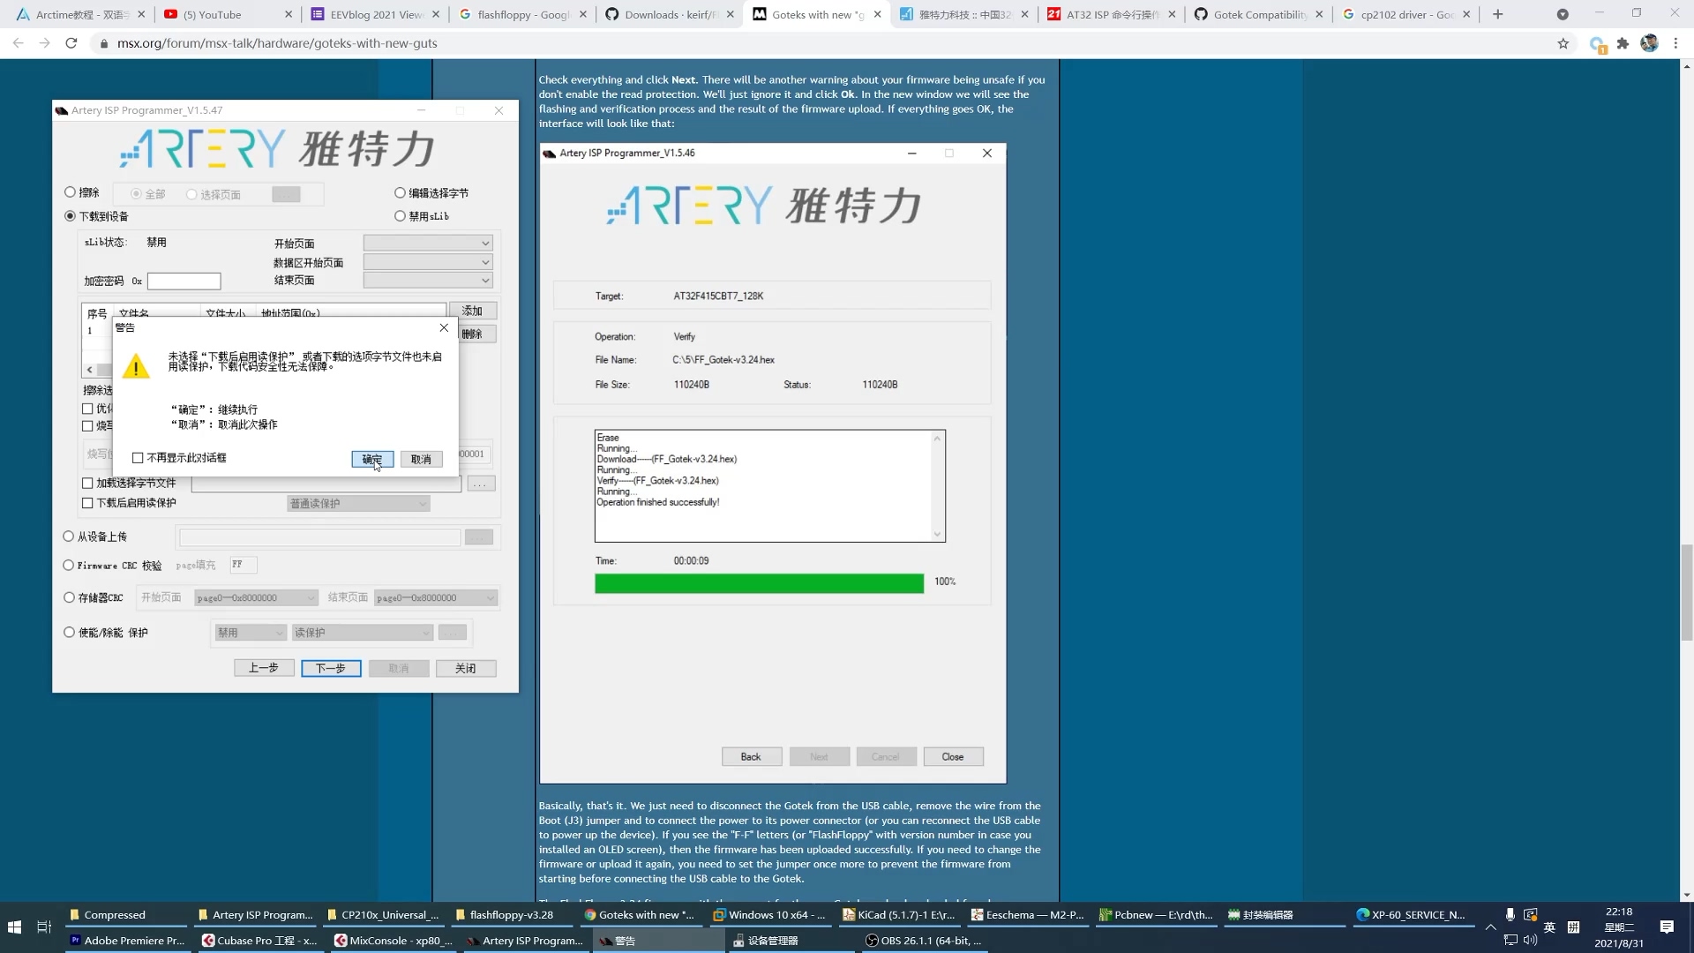
Task: Open the notification center icon
Action: point(1667,927)
